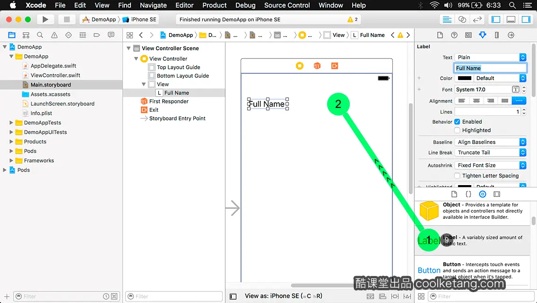The image size is (537, 303).
Task: Open the Symbol navigator
Action: [x=26, y=35]
